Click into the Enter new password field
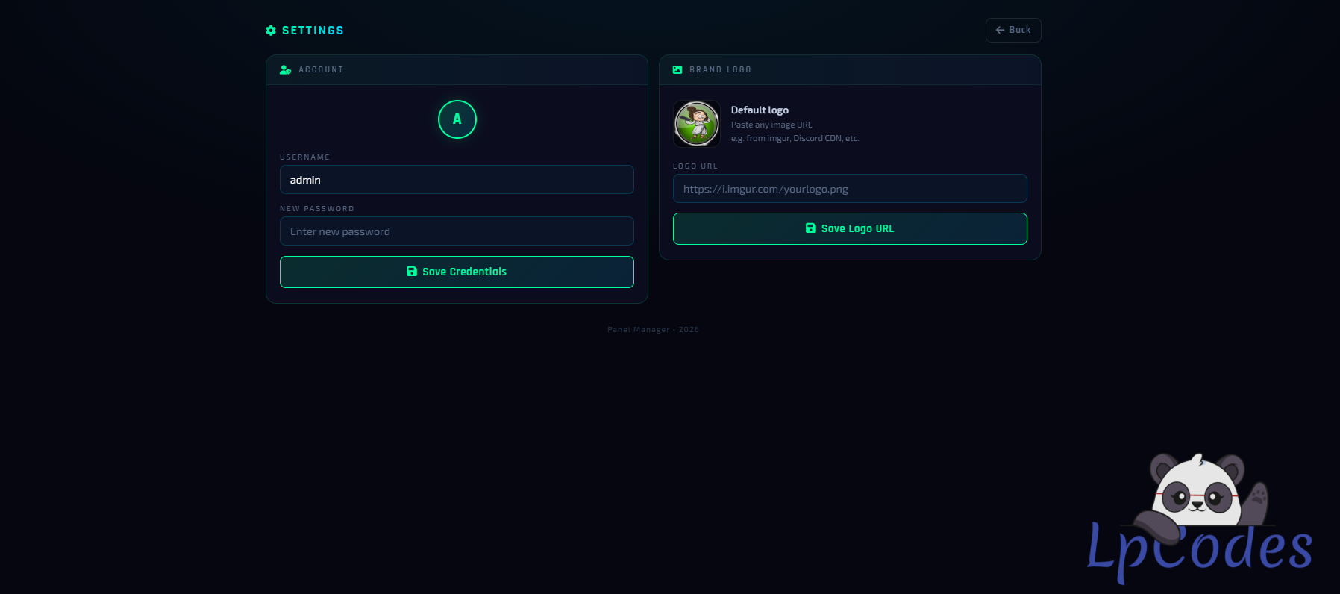Image resolution: width=1340 pixels, height=594 pixels. pos(457,231)
